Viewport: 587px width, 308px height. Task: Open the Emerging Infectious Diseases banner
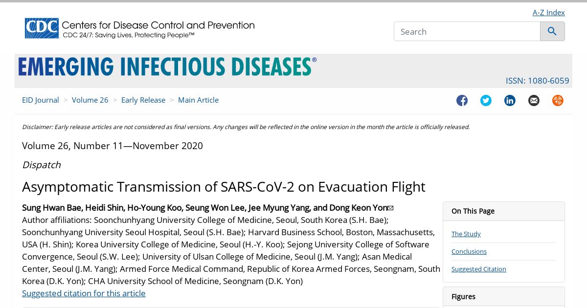point(167,66)
